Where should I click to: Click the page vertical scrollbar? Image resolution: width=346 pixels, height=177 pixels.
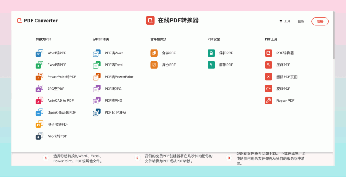334,35
